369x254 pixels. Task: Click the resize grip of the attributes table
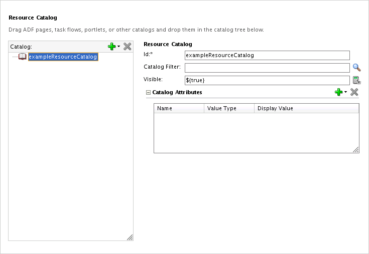[x=356, y=150]
